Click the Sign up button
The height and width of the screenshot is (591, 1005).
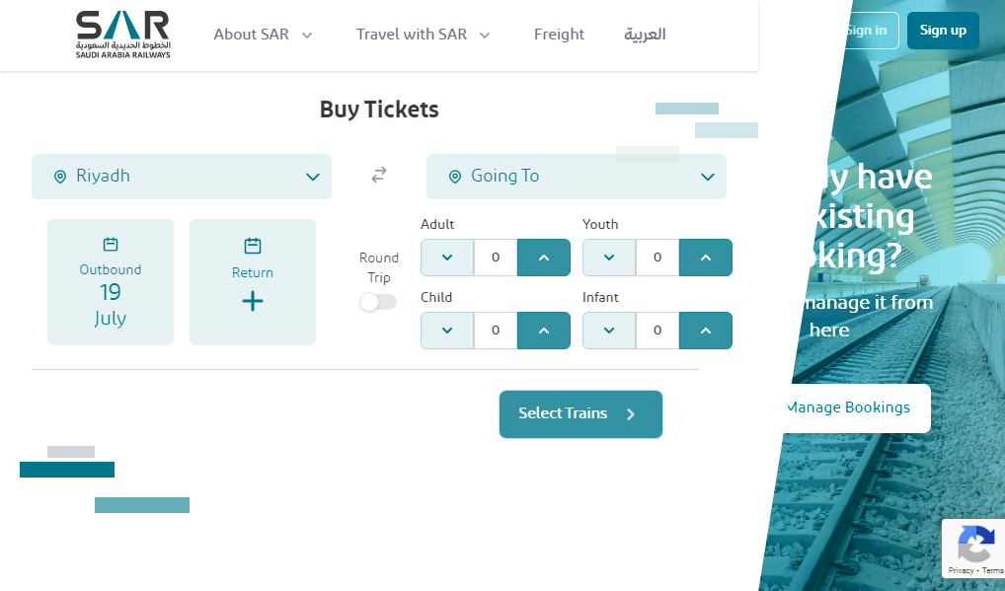943,31
